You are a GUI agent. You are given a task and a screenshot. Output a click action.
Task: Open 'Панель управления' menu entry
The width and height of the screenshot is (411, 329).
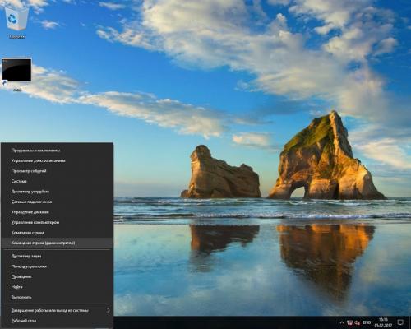click(x=57, y=266)
